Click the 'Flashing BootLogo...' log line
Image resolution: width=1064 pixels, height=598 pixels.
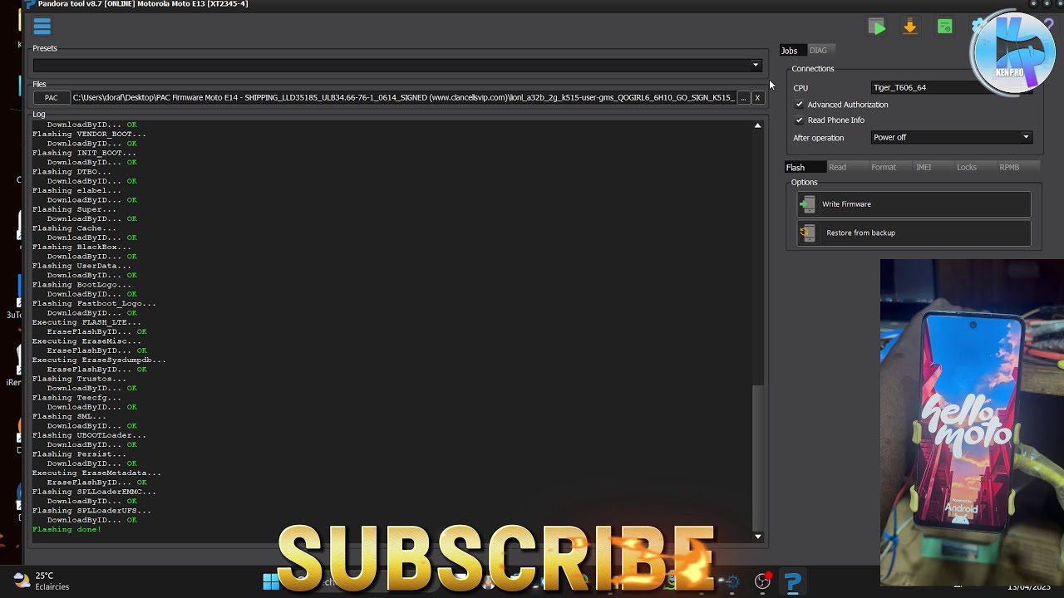tap(81, 285)
